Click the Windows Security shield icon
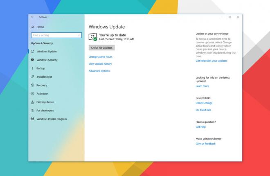Screen dimensions: 270x176 tap(33, 60)
